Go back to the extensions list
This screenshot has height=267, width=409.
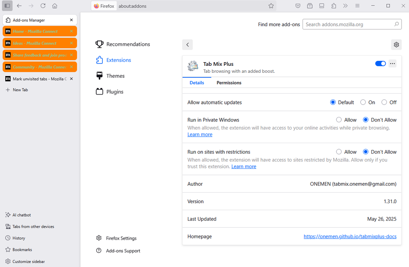[188, 45]
